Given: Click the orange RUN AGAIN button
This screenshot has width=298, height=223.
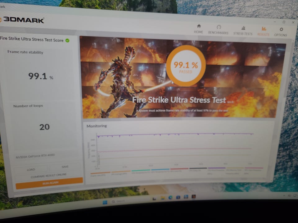Looking at the screenshot, I should (49, 183).
